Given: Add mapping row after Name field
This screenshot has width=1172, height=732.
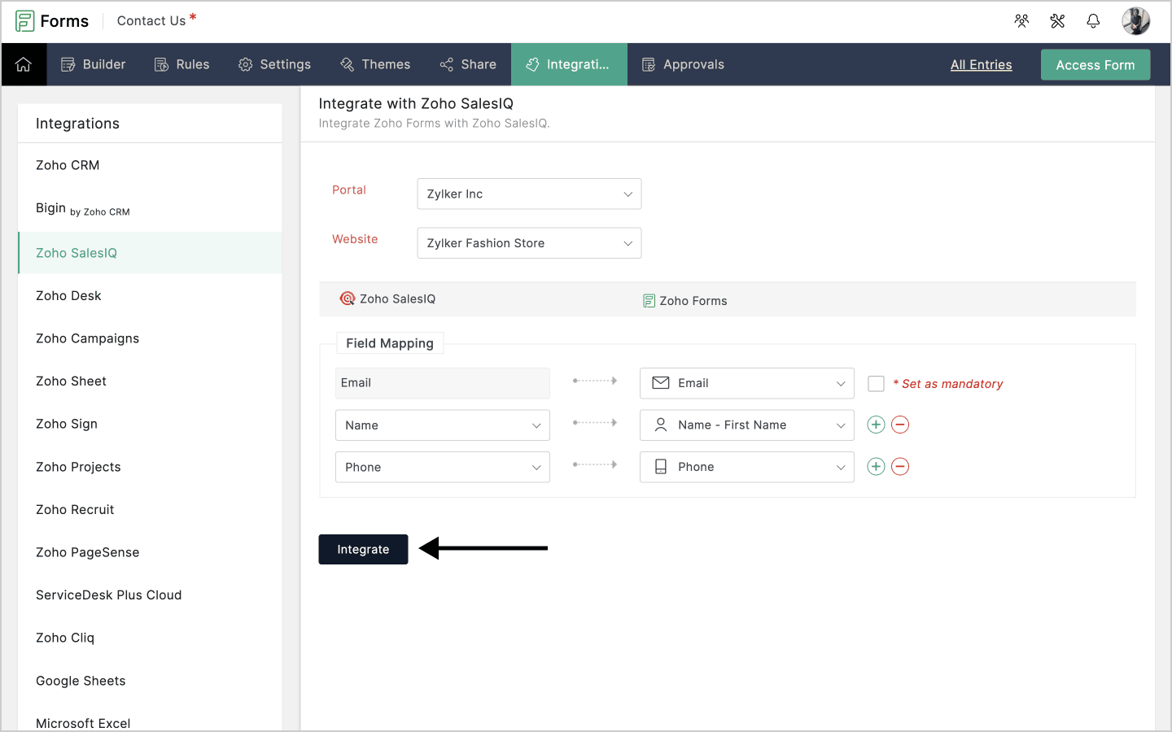Looking at the screenshot, I should point(876,425).
